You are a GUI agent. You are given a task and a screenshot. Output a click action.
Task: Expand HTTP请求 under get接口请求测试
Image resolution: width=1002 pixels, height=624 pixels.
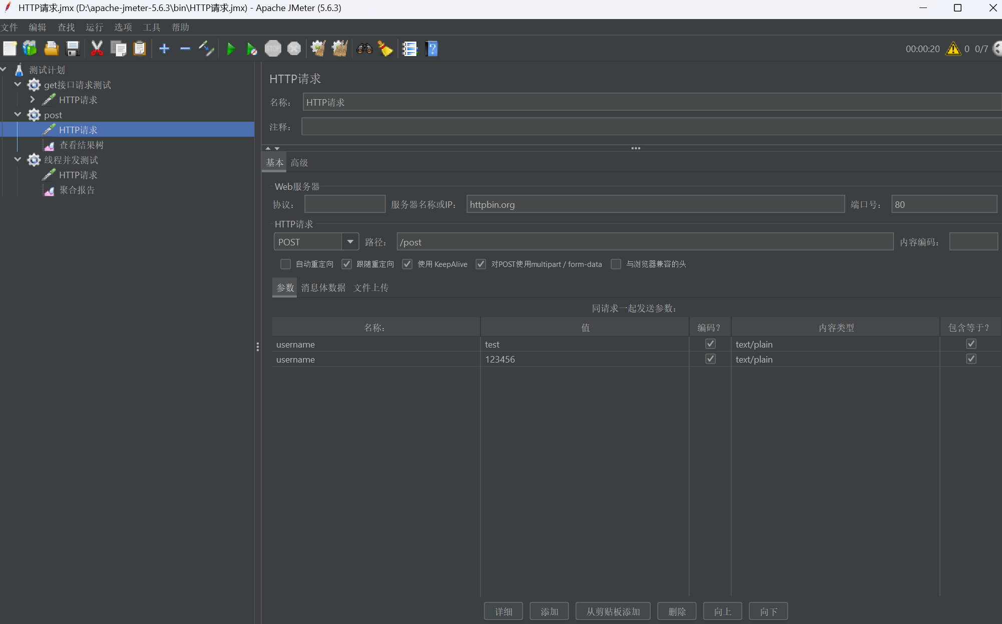click(33, 100)
